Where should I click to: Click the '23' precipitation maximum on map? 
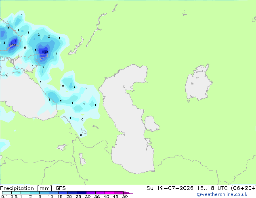pyautogui.click(x=46, y=52)
